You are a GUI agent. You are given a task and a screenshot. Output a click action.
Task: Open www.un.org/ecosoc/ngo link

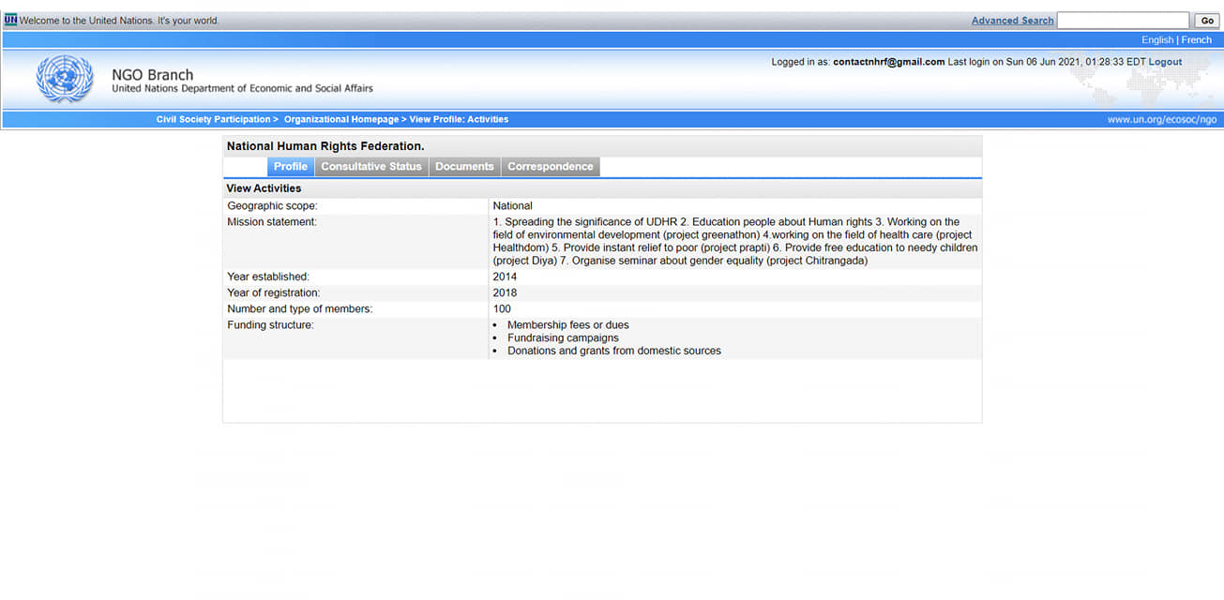coord(1161,119)
